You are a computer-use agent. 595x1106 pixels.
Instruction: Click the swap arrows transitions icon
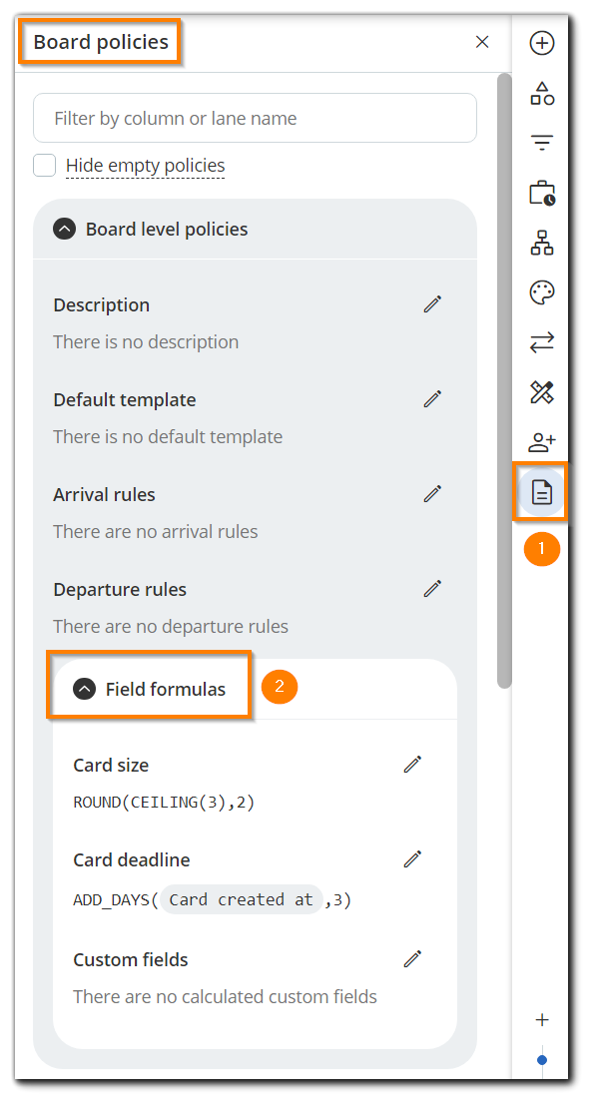click(541, 342)
